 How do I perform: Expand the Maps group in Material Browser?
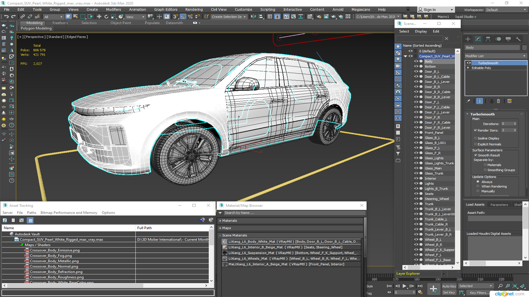[220, 228]
